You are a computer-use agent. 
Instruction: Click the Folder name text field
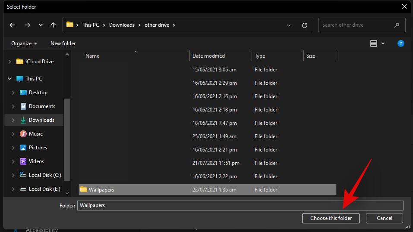[240, 205]
